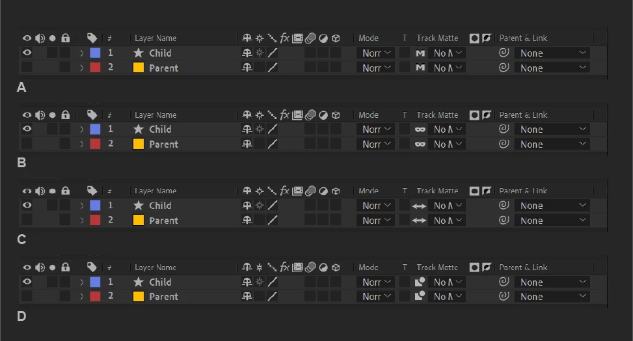Click shape matte icon on Parent in panel D
The height and width of the screenshot is (341, 633).
tap(420, 296)
